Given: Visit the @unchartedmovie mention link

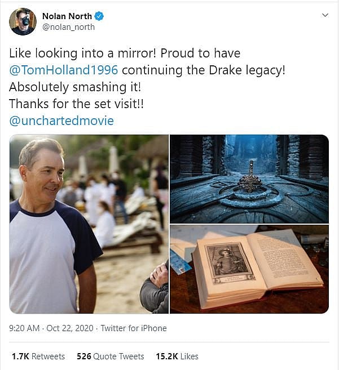Looking at the screenshot, I should tap(61, 121).
